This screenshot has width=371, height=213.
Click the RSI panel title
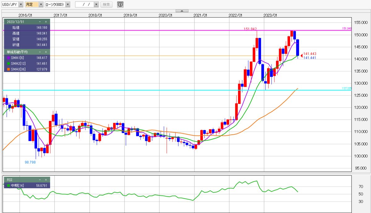[10, 180]
